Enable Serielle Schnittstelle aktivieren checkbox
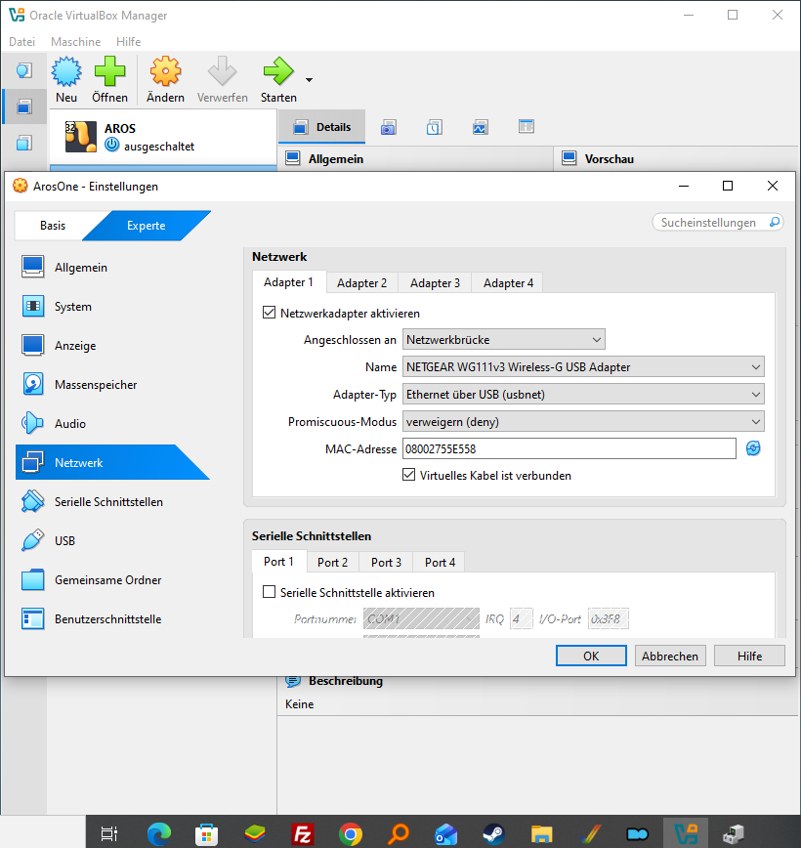 pyautogui.click(x=270, y=593)
